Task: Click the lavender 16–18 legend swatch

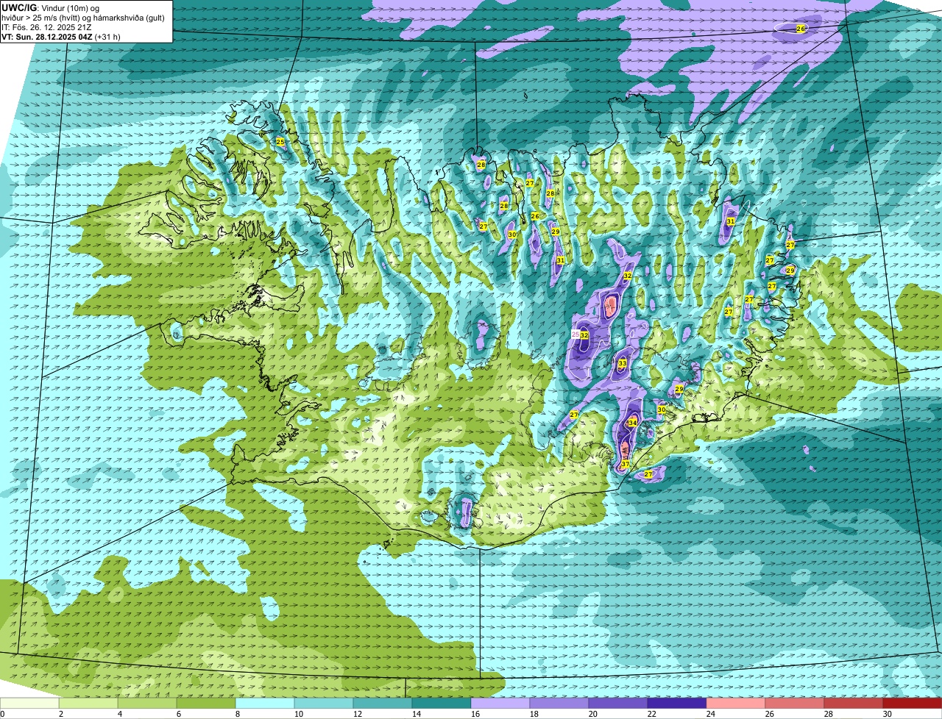Action: click(x=500, y=703)
